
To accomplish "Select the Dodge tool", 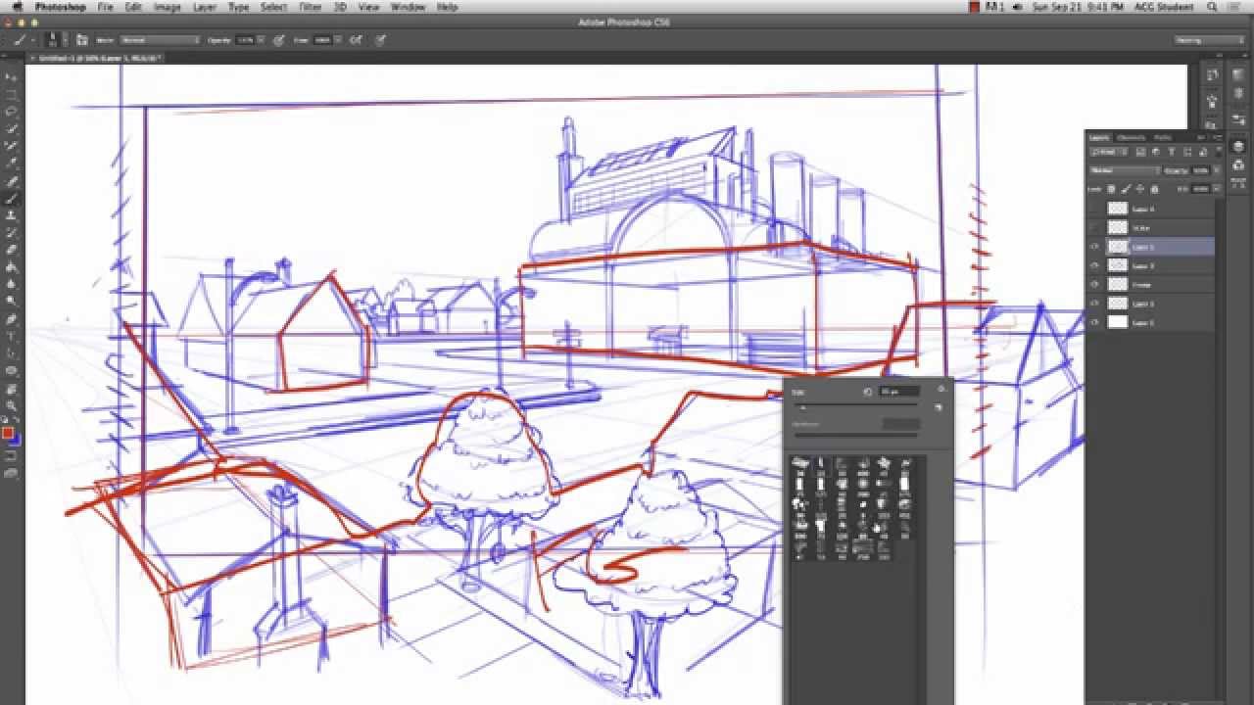I will click(x=12, y=301).
